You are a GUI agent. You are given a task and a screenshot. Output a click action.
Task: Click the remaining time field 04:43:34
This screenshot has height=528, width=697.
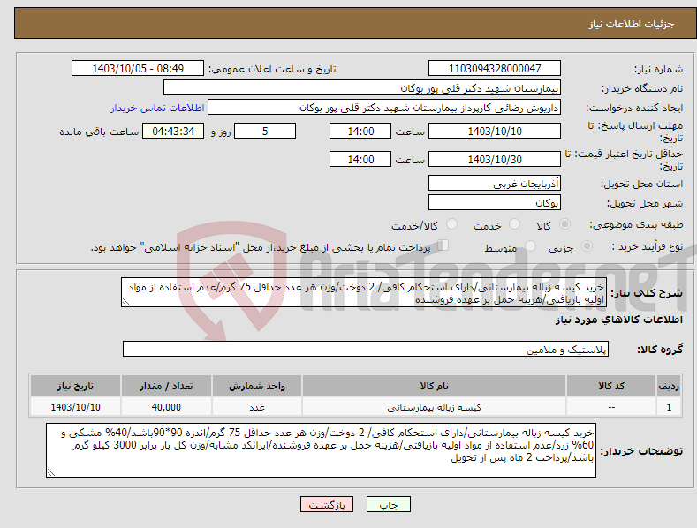click(173, 131)
